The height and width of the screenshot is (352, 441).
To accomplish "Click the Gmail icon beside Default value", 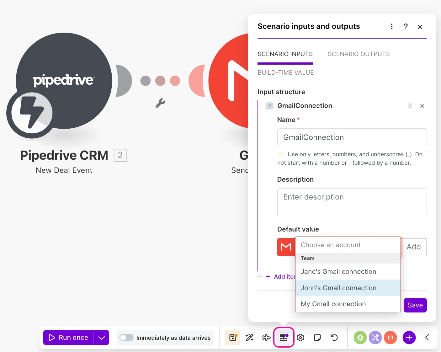I will point(286,247).
